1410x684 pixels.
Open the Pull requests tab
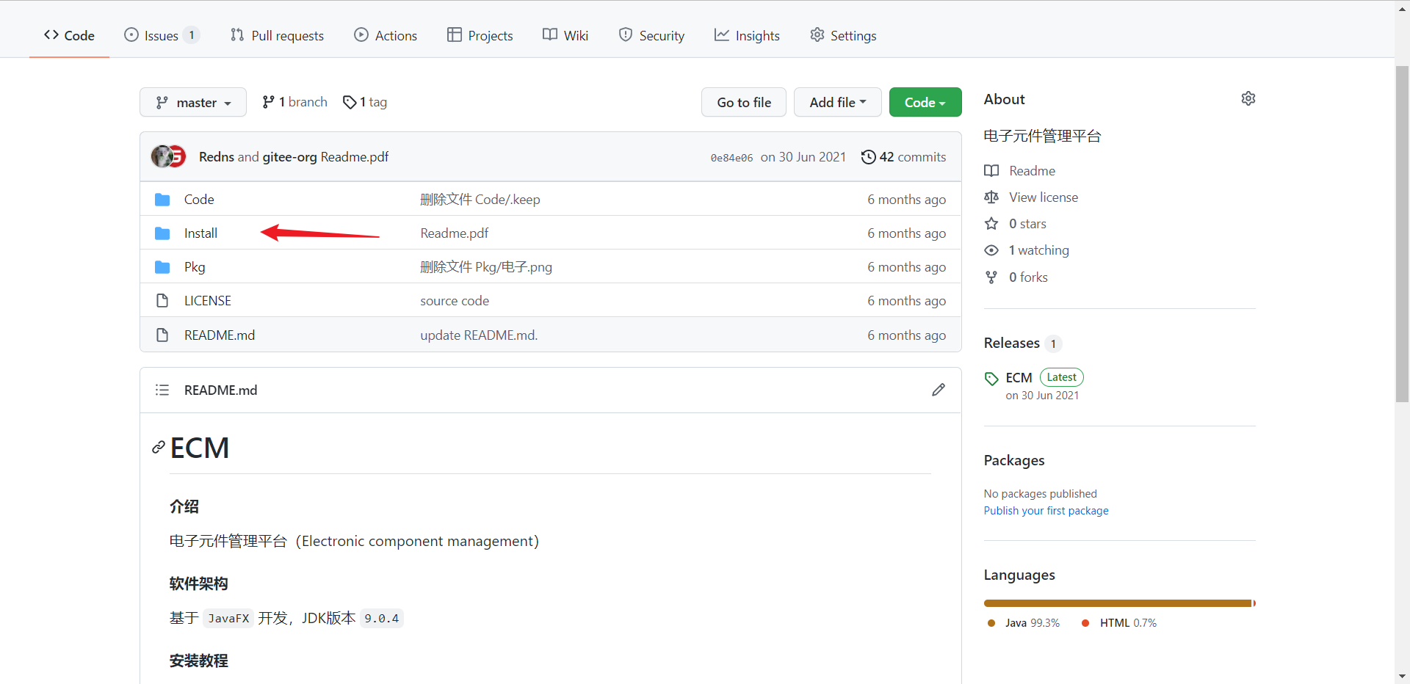(x=277, y=35)
